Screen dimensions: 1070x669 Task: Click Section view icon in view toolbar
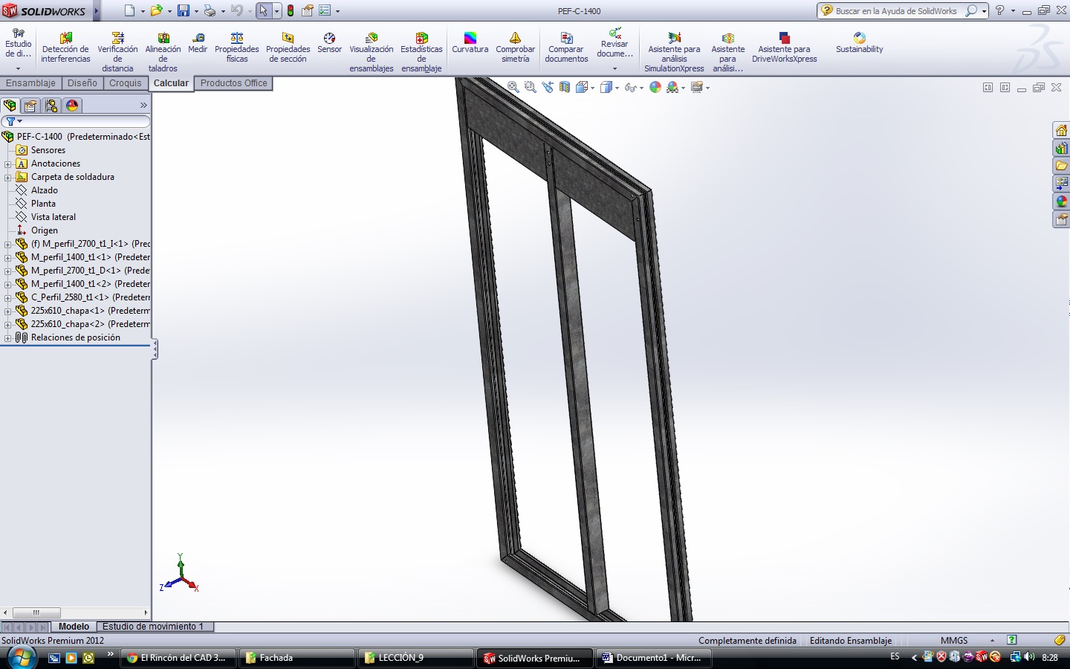pyautogui.click(x=565, y=87)
